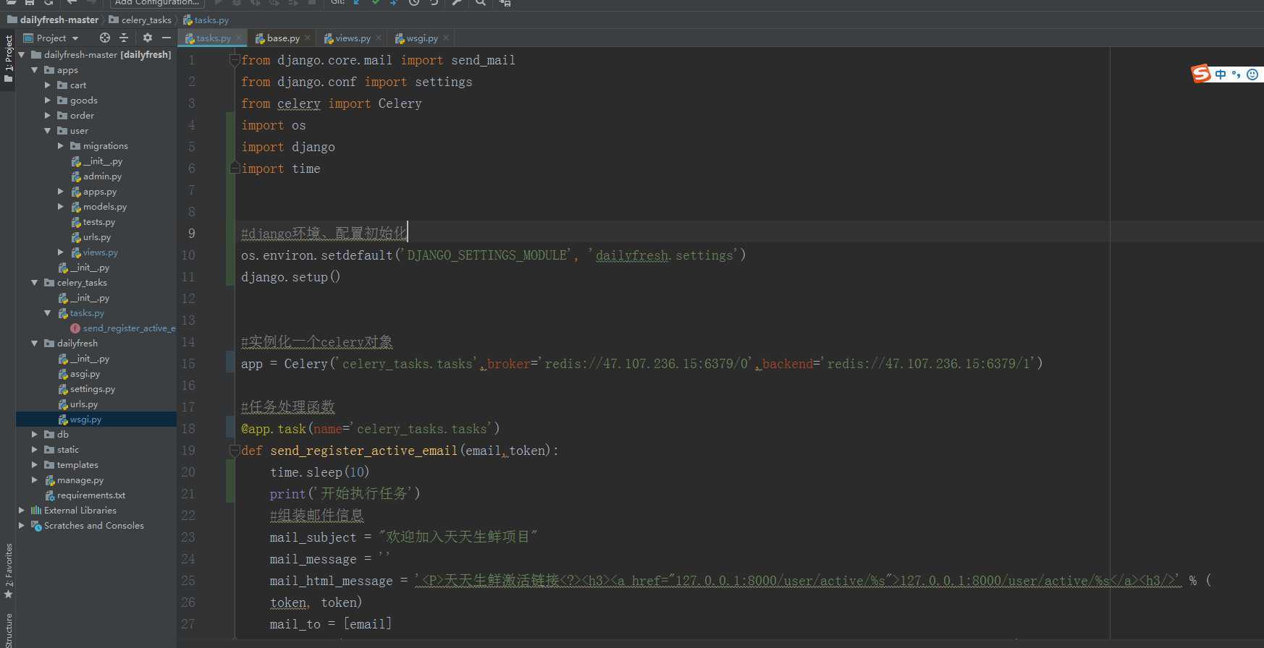Screen dimensions: 1264x648
Task: Open the Structure side tab
Action: (x=8, y=629)
